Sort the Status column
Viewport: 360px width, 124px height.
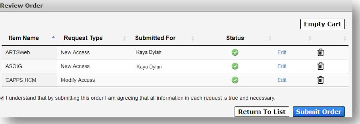pyautogui.click(x=270, y=38)
